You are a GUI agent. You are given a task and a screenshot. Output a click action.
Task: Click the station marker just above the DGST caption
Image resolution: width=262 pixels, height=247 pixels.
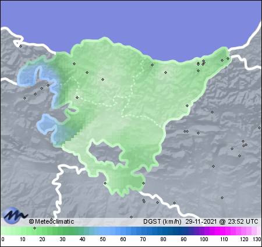coord(131,217)
